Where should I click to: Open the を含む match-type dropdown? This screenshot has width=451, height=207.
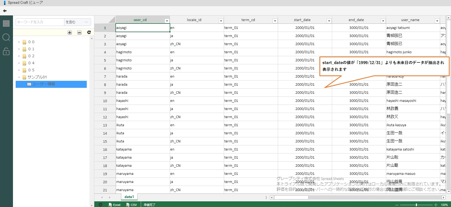tap(77, 22)
